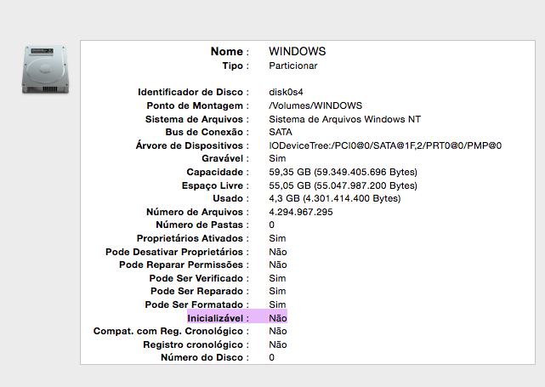Viewport: 545px width, 387px height.
Task: Click 'Sistema de Arquivos :' label
Action: pyautogui.click(x=197, y=119)
